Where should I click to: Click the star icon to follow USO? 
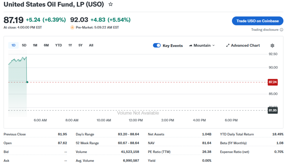point(111,4)
